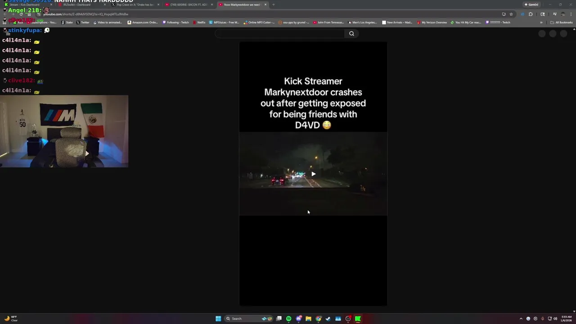Open My Verizon Overview bookmark
Screen dimensions: 576x324
(432, 22)
